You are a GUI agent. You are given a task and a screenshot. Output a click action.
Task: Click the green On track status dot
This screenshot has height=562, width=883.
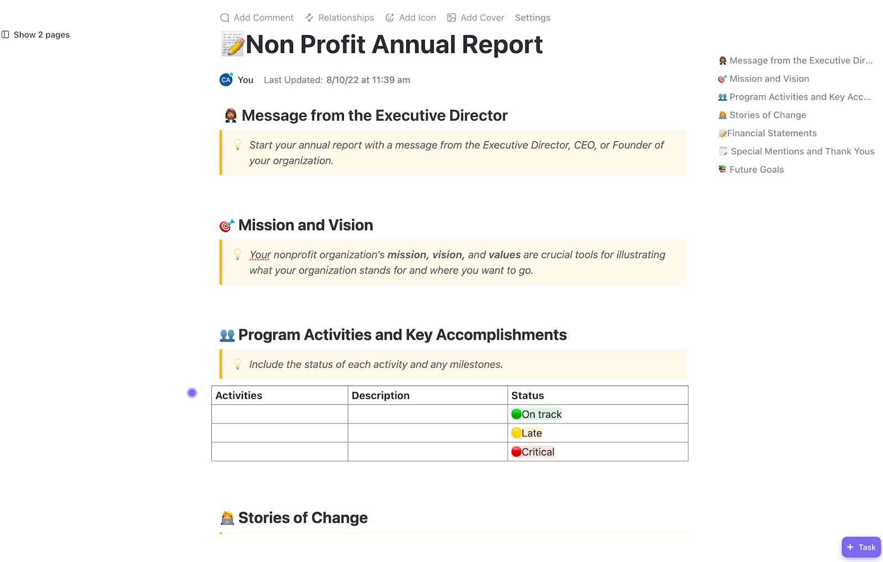click(x=517, y=414)
